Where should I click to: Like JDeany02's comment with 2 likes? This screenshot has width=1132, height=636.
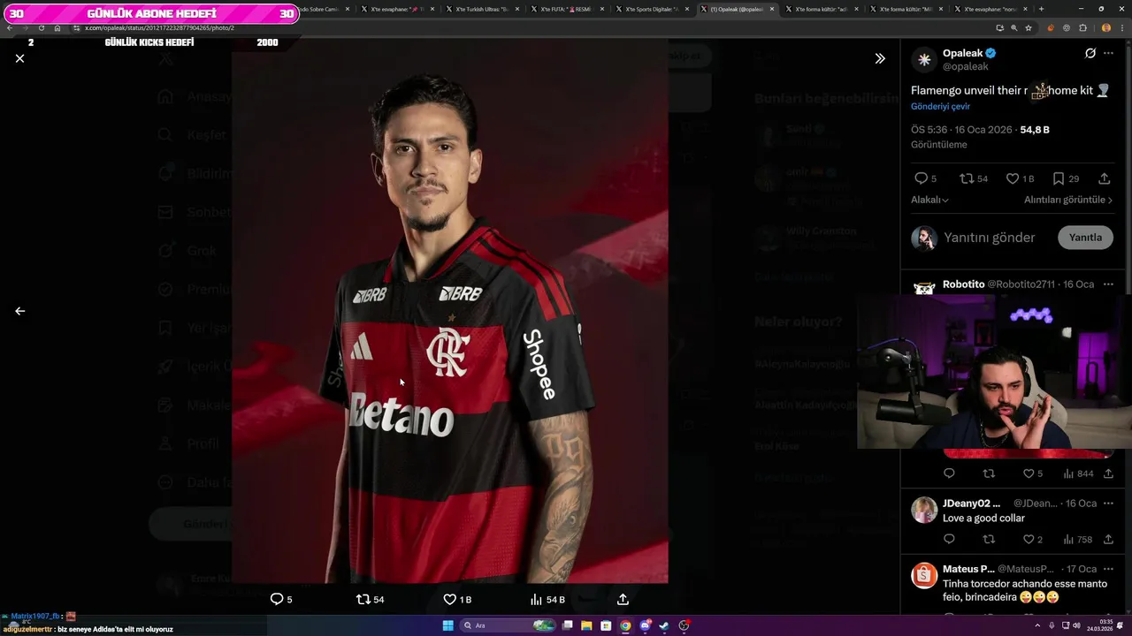pos(1029,539)
